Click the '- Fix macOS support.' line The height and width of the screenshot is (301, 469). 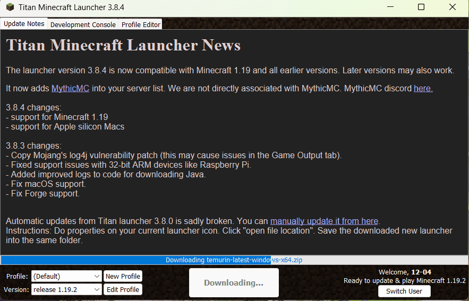(46, 184)
